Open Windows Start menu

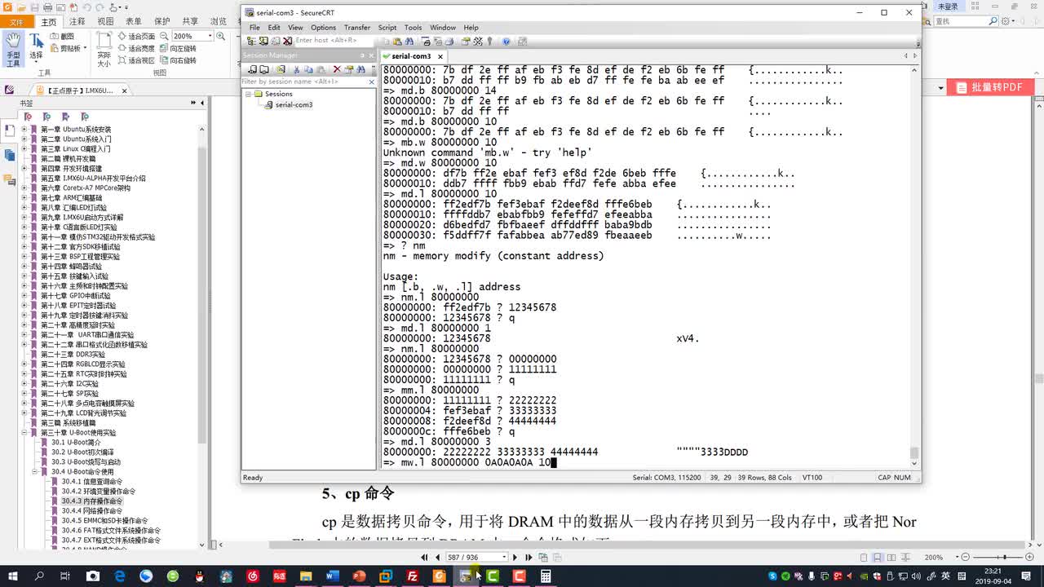click(x=12, y=576)
